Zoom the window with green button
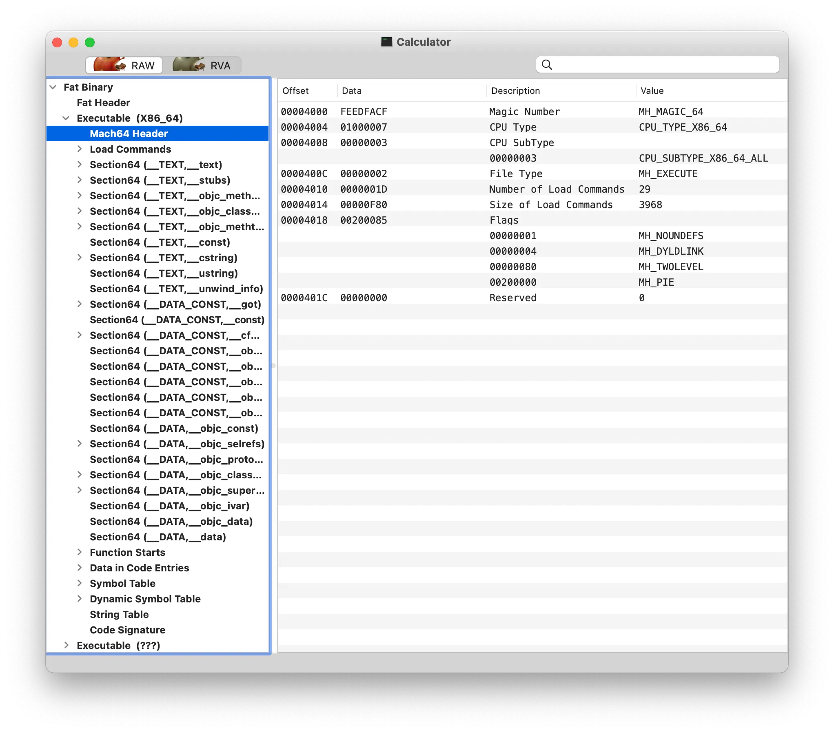This screenshot has height=733, width=834. pos(90,42)
